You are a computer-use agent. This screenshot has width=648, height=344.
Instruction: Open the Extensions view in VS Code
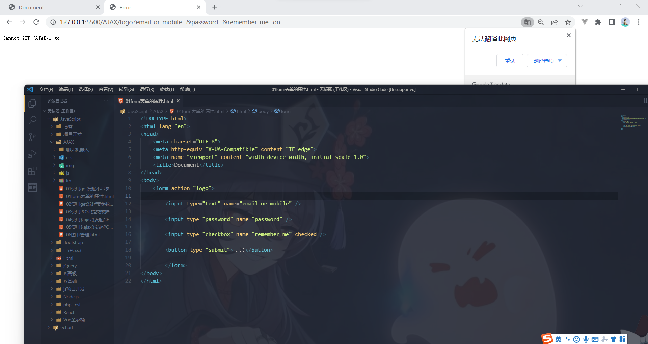click(32, 171)
